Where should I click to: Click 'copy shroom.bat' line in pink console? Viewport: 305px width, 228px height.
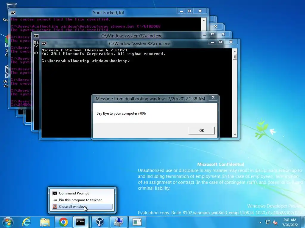point(85,26)
